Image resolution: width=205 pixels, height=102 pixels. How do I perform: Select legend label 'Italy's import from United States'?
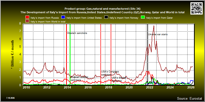(84, 18)
